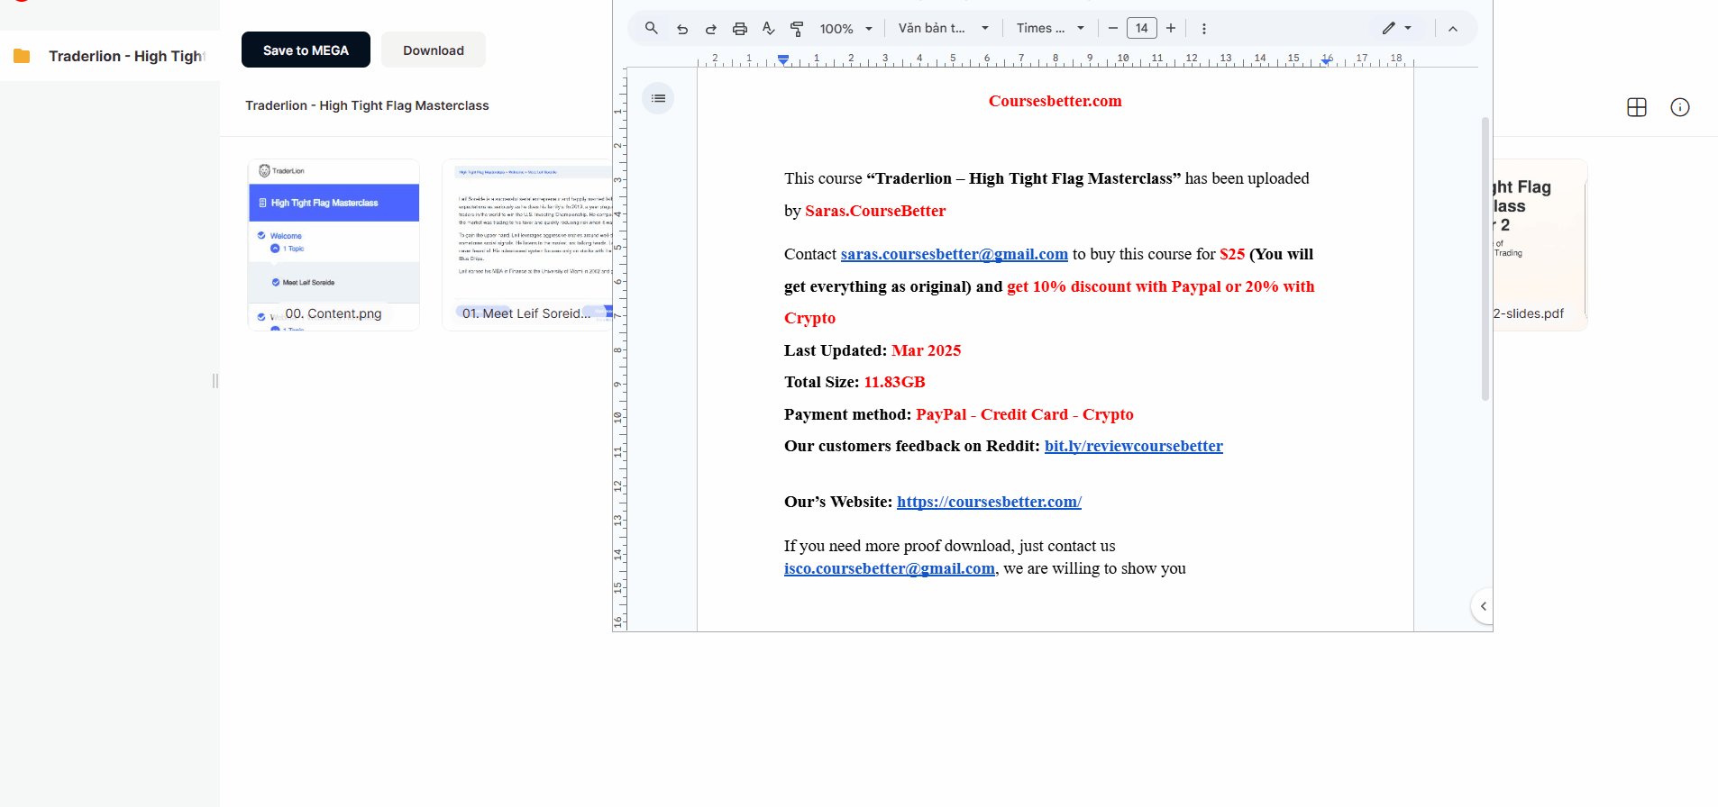1718x807 pixels.
Task: Click the font size field showing 14
Action: tap(1142, 28)
